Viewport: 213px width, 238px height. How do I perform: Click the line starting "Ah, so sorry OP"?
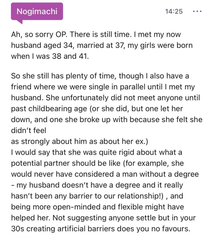[x=96, y=34]
